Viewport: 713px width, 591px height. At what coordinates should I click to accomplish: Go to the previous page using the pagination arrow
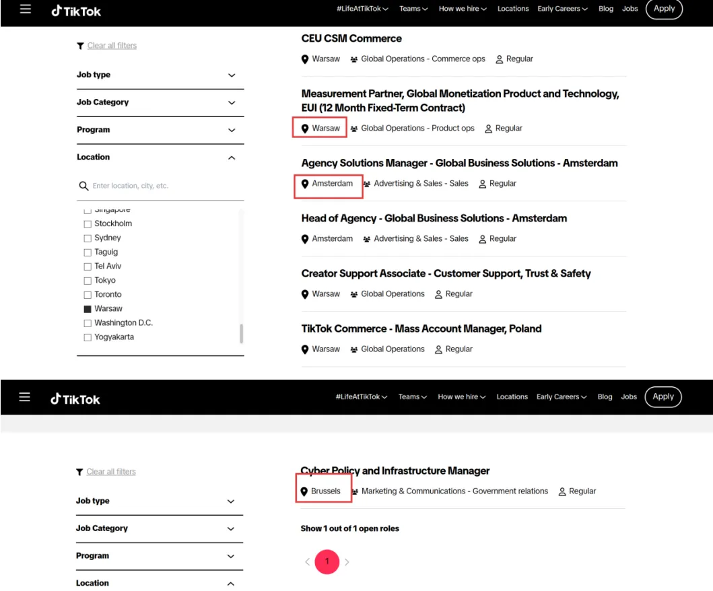[x=308, y=562]
